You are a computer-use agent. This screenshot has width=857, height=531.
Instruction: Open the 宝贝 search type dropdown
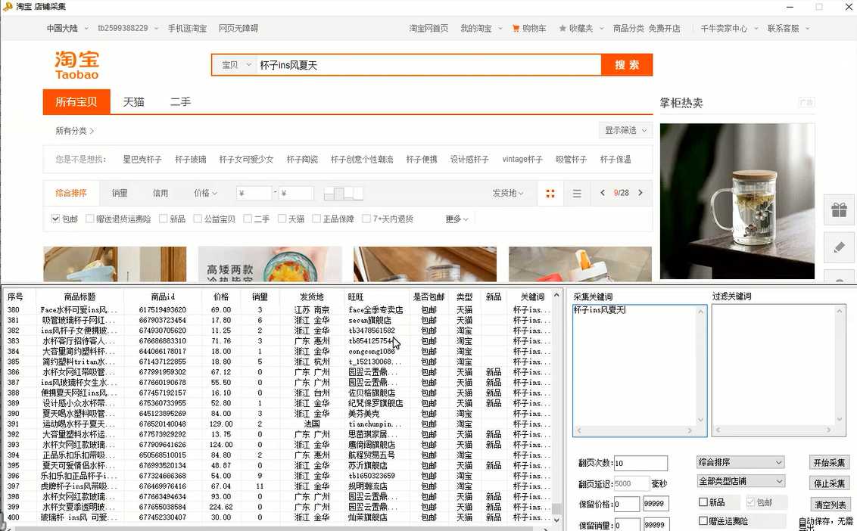235,65
